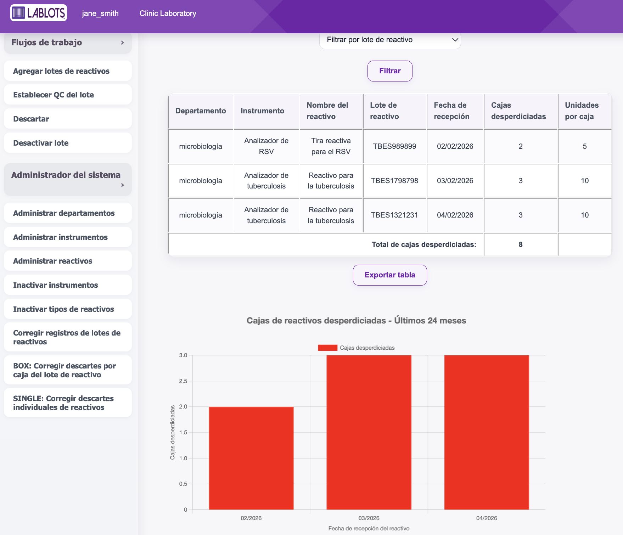Open jane_smith user menu
The image size is (623, 535).
click(x=100, y=13)
